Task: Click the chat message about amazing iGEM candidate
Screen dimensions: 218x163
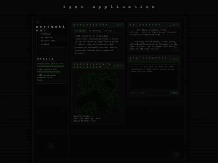Action: [x=153, y=69]
